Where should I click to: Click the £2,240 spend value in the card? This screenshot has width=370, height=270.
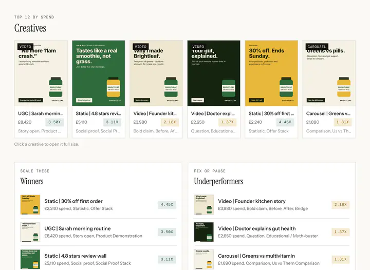click(255, 122)
